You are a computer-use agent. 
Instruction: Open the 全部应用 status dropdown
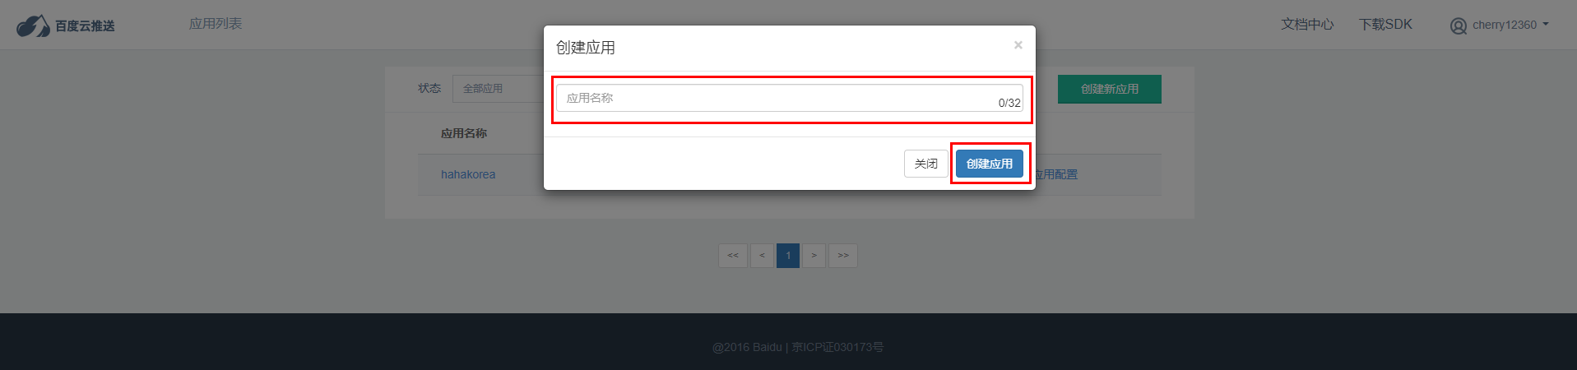pos(498,89)
